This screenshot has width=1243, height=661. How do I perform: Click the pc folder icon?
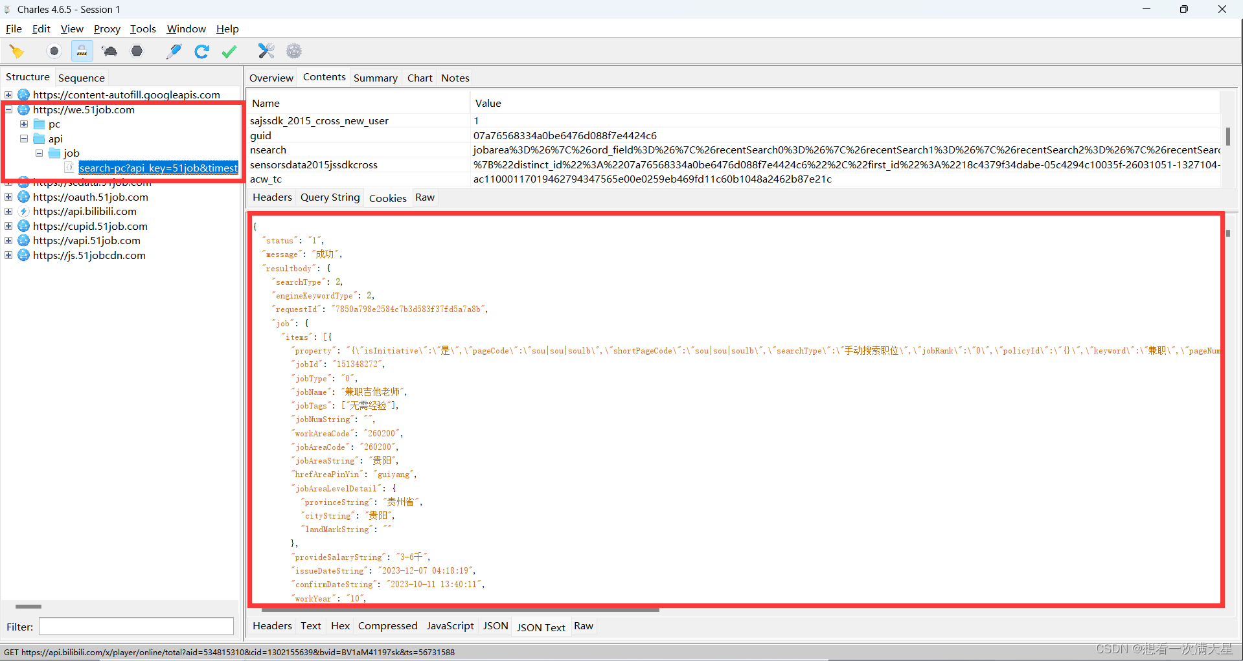click(x=39, y=124)
